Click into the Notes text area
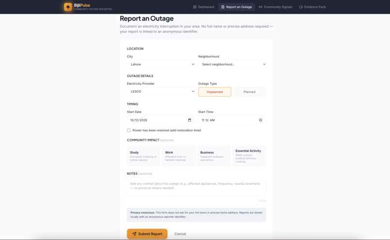Image resolution: width=390 pixels, height=240 pixels. pyautogui.click(x=196, y=188)
